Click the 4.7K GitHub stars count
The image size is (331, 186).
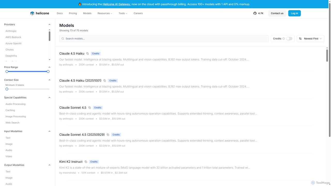(261, 13)
